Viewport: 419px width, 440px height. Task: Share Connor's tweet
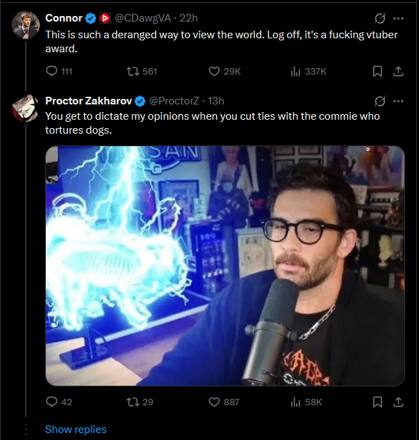point(398,71)
